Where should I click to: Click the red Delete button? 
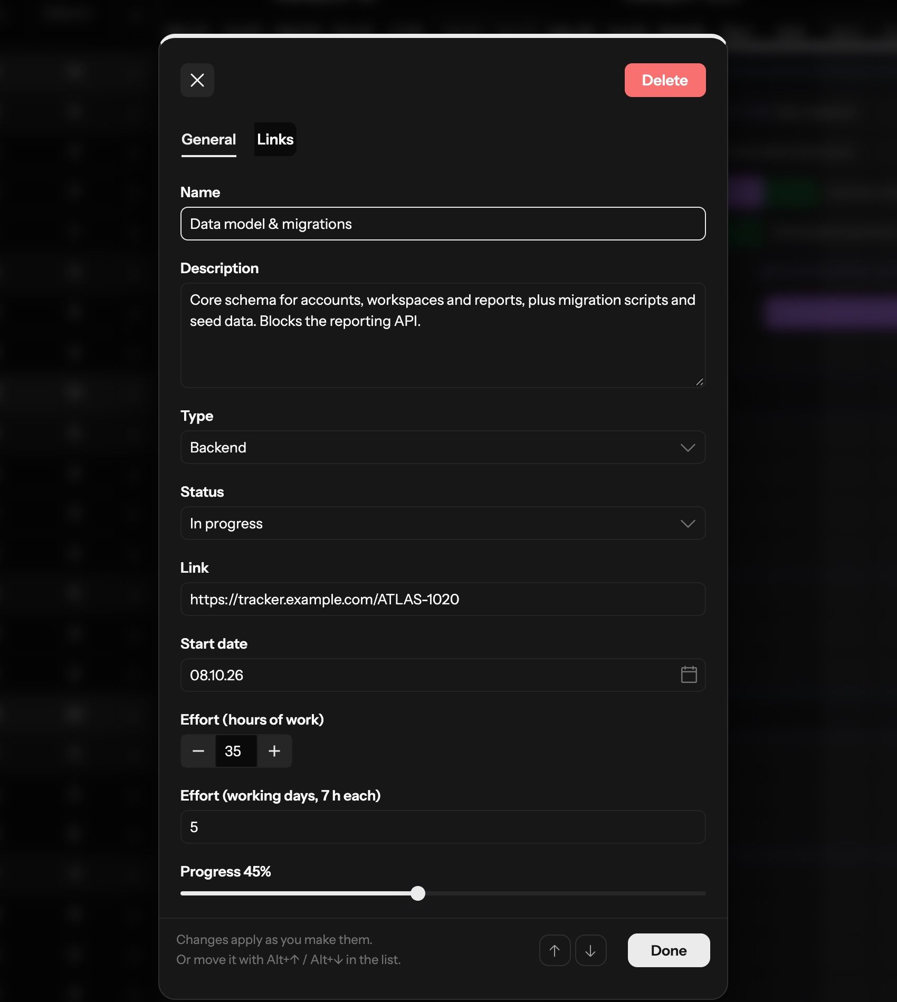click(x=665, y=80)
